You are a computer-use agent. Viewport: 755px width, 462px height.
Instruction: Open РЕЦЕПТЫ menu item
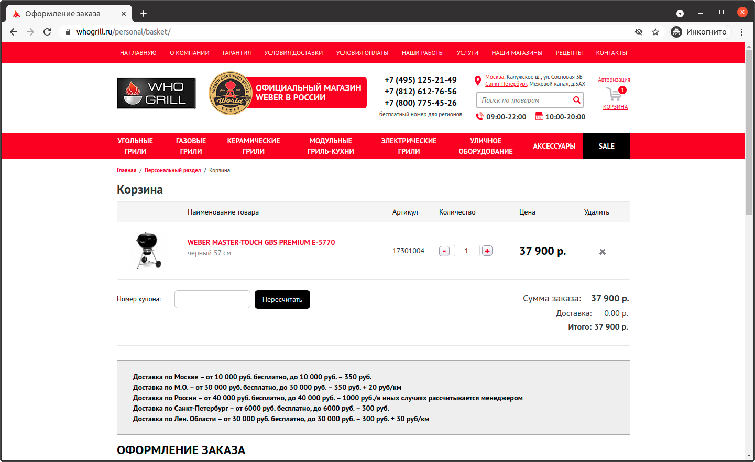pyautogui.click(x=569, y=53)
